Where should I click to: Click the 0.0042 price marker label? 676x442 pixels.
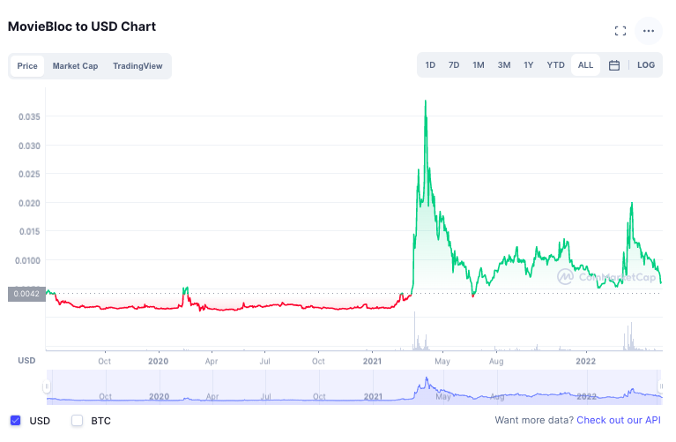coord(26,294)
